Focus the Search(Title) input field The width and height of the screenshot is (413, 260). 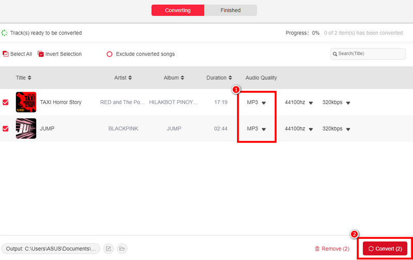point(368,54)
